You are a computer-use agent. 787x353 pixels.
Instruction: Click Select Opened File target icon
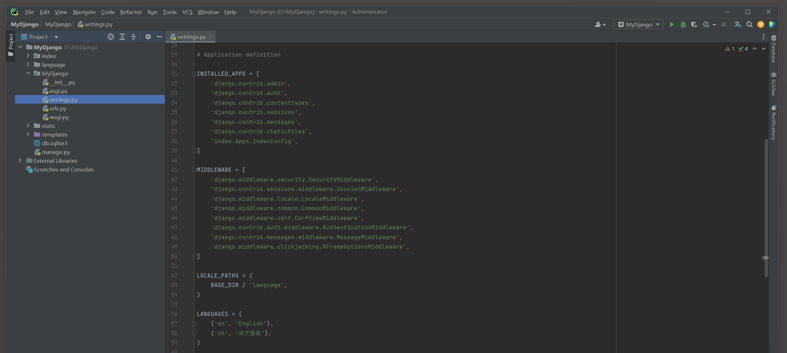111,37
